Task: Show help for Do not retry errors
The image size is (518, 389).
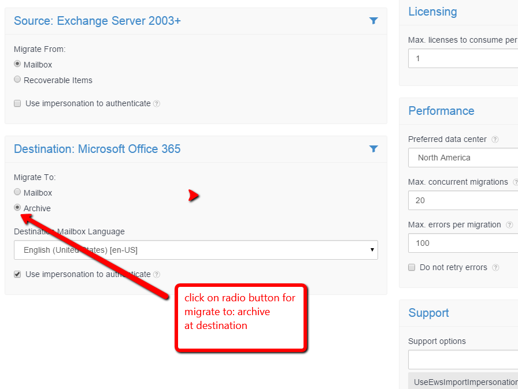Action: 495,268
